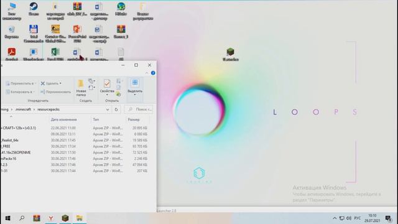
Task: Open the PowerPoint desktop shortcut
Action: [77, 34]
